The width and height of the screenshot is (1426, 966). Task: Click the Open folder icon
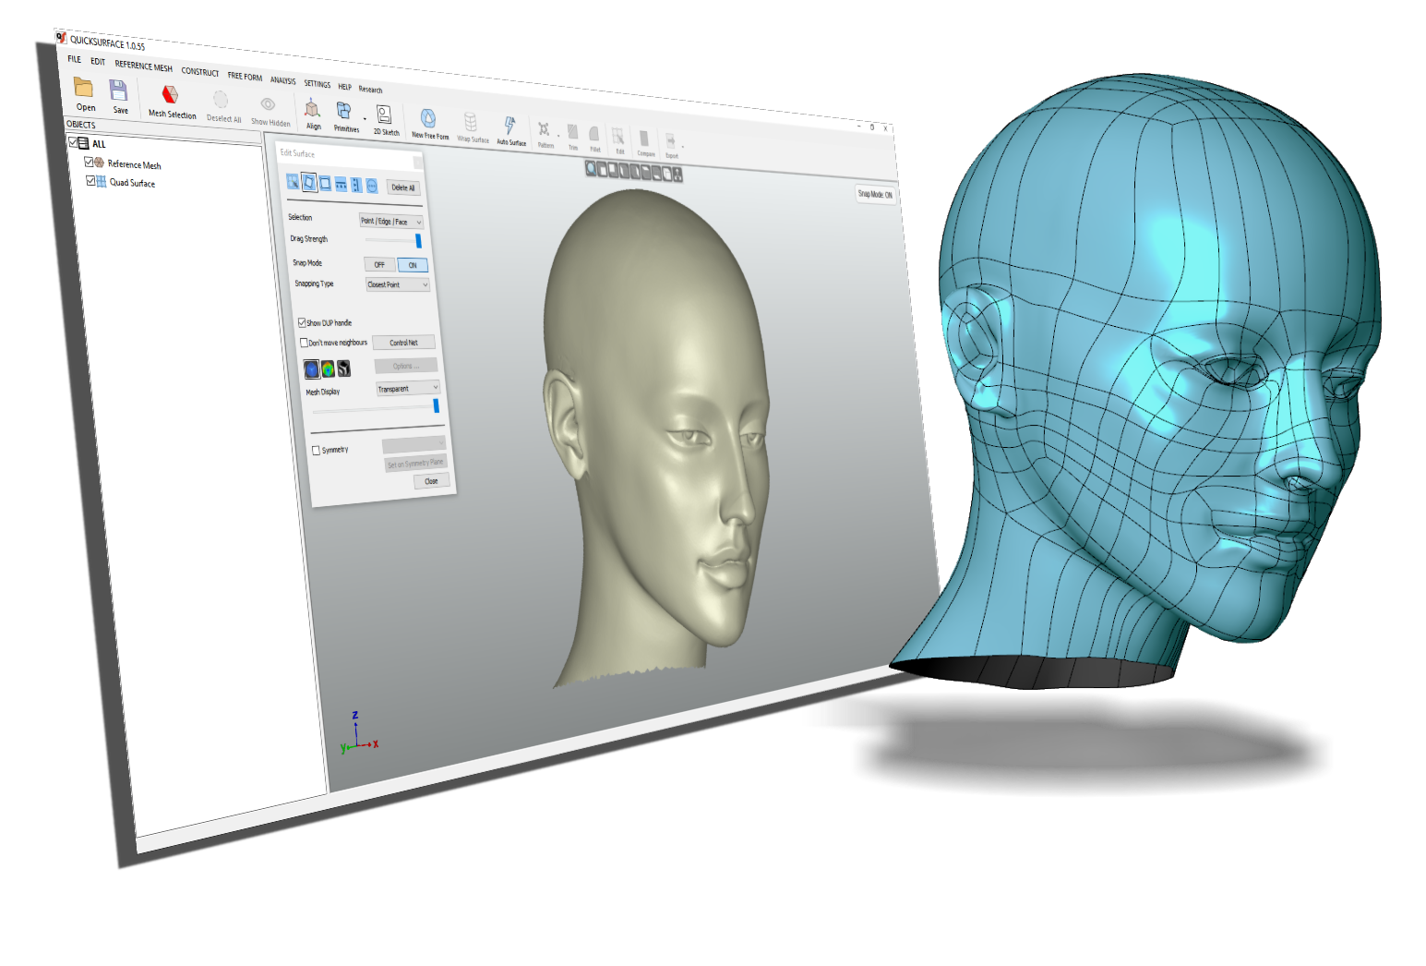tap(84, 88)
